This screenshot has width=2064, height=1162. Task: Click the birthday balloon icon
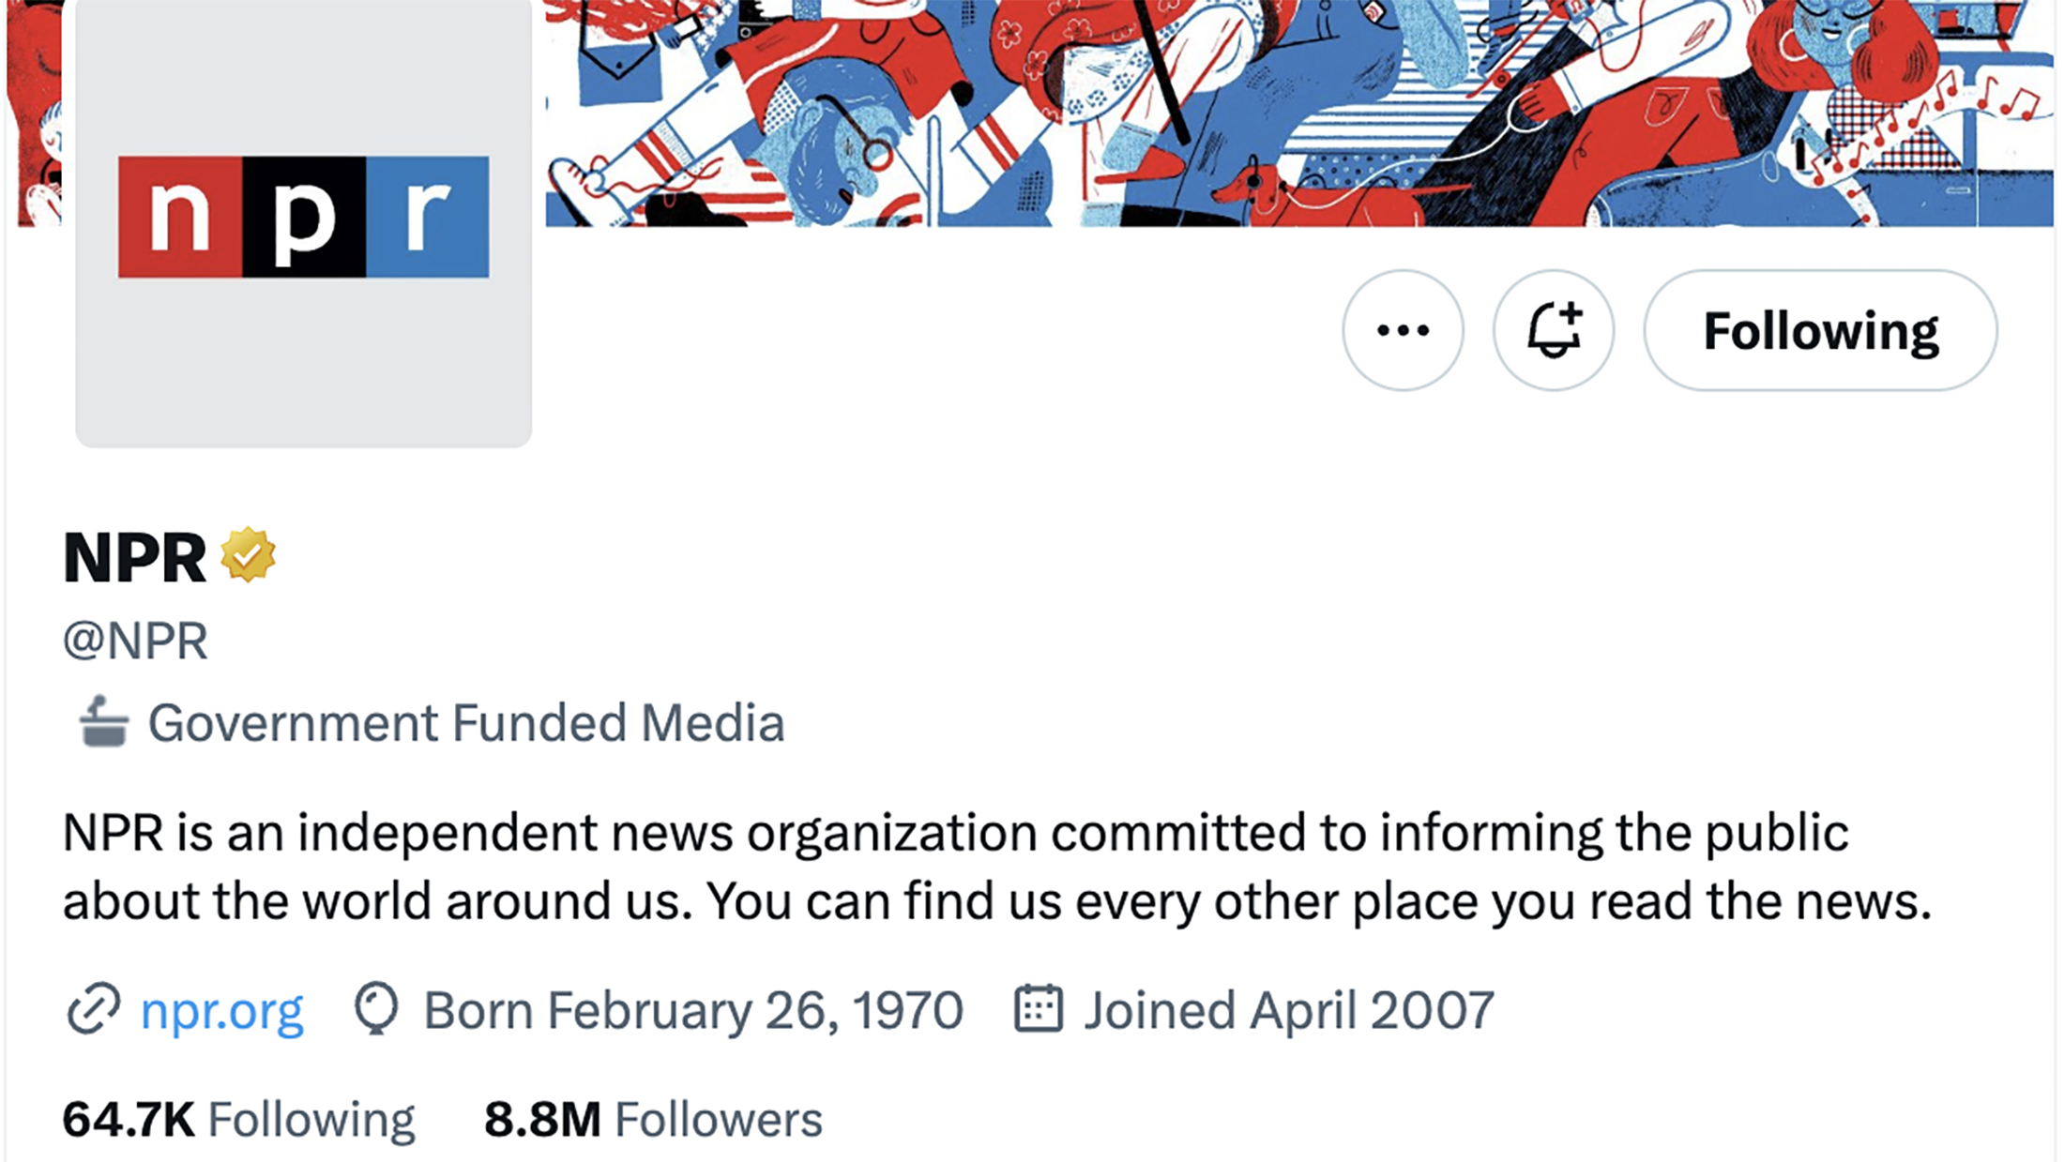[x=376, y=1009]
